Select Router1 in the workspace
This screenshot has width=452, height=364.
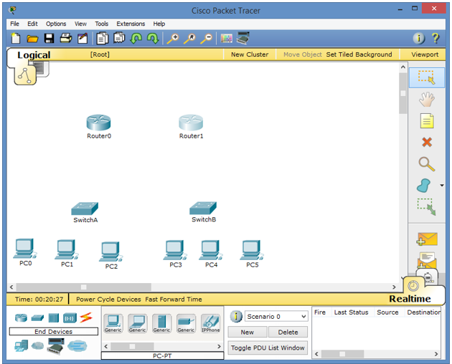pos(191,123)
